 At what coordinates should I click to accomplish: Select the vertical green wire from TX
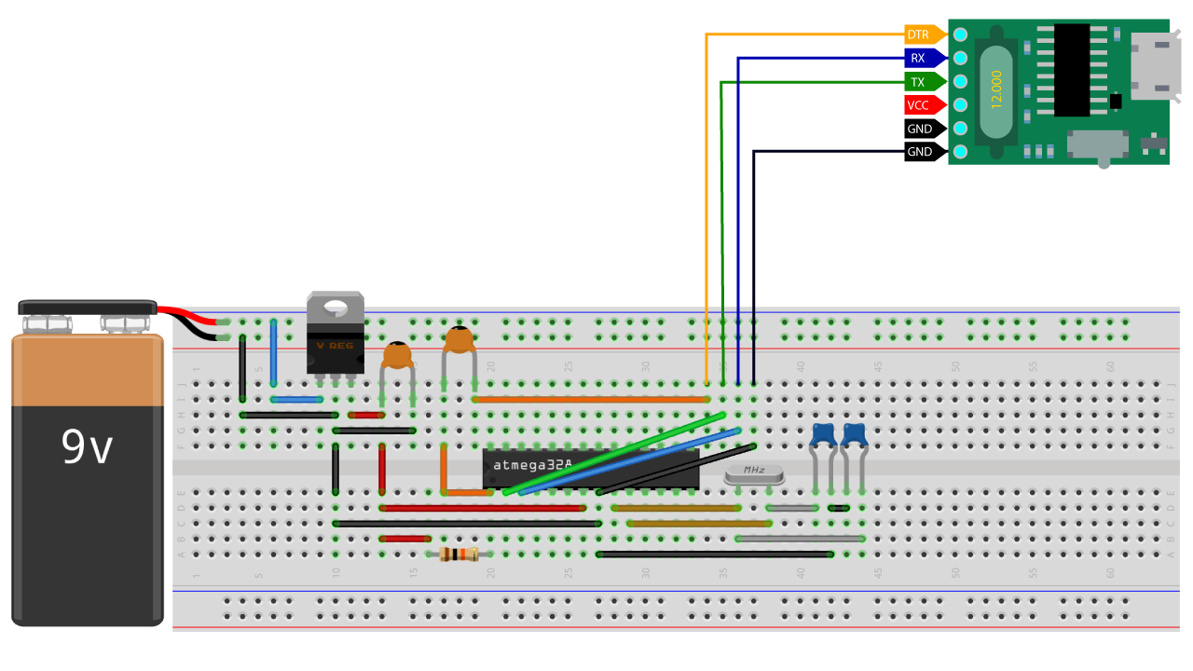pos(722,232)
